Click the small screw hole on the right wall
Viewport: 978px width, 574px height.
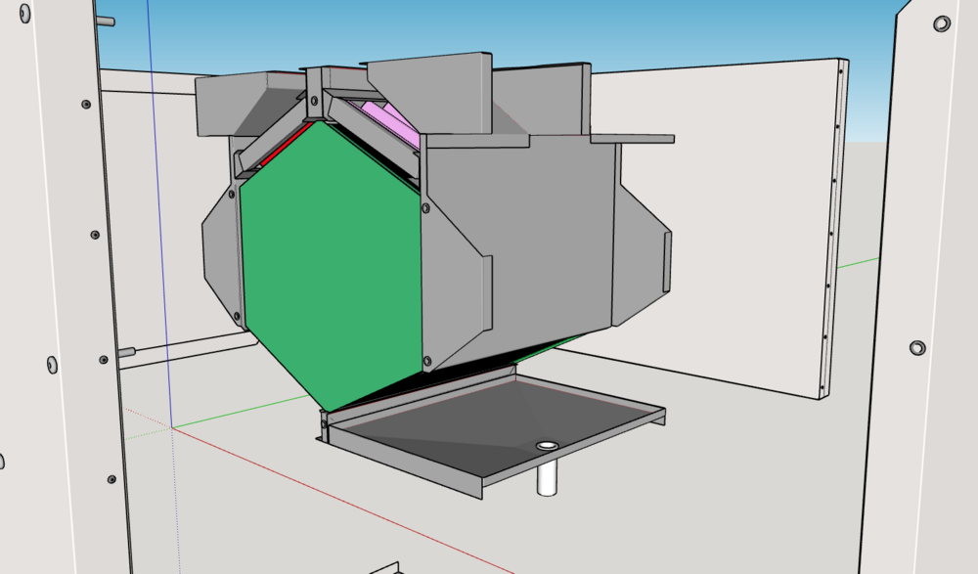pos(916,346)
